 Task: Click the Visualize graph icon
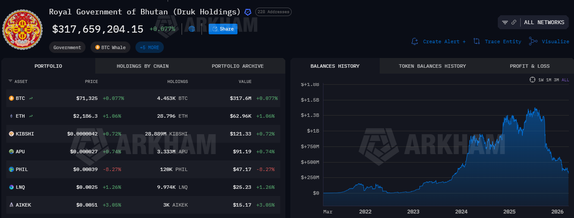point(533,41)
